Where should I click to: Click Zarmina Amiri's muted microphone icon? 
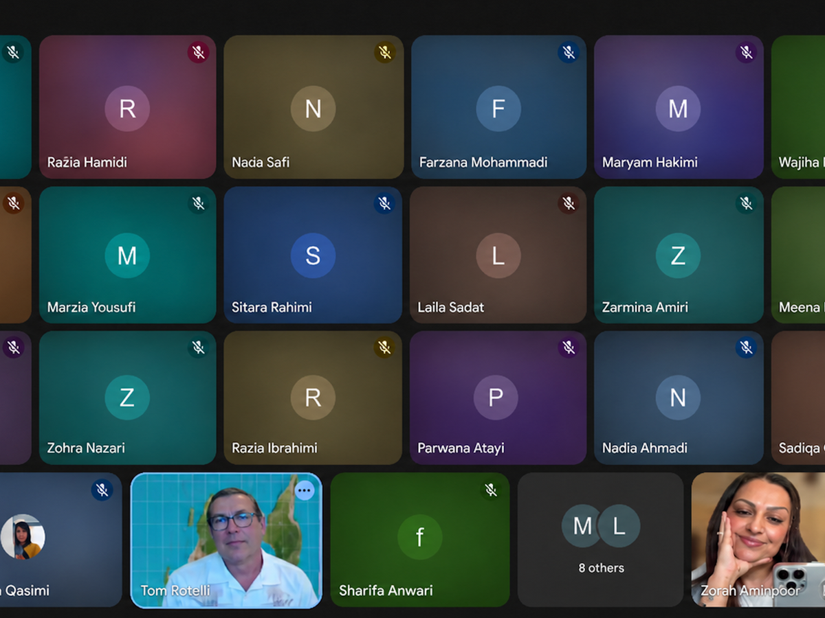[746, 203]
